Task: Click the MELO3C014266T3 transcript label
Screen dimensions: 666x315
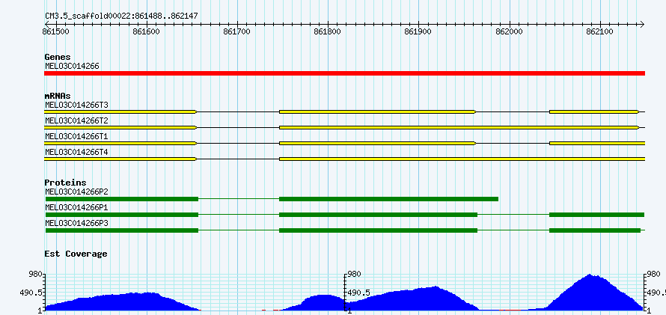Action: 76,105
